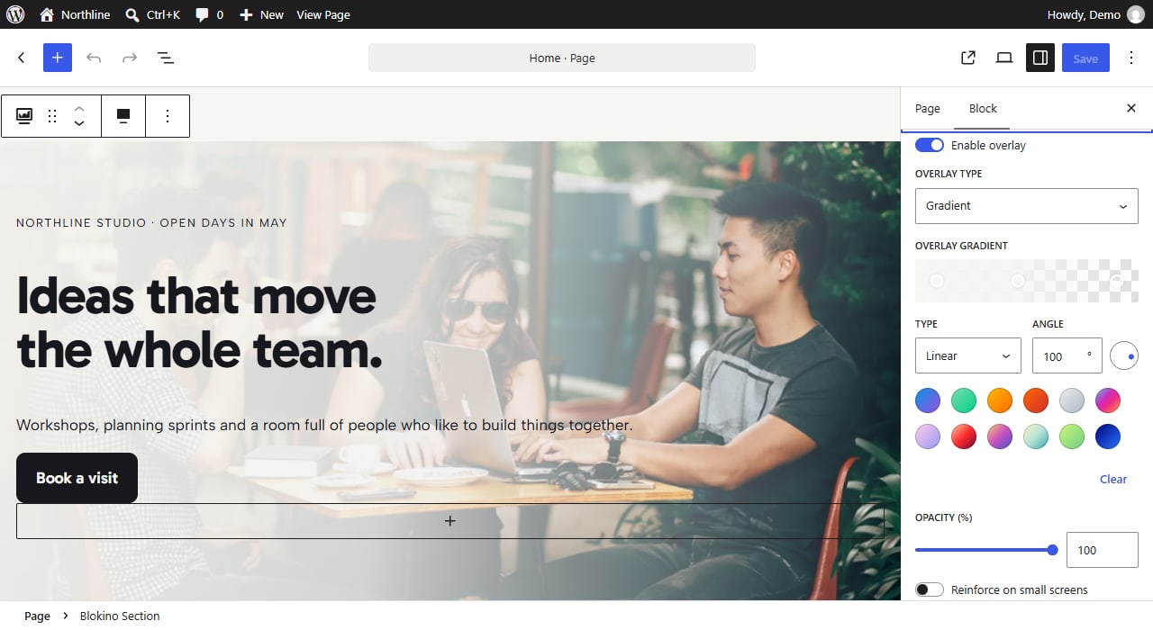Pick the red-orange gradient swatch
The height and width of the screenshot is (630, 1153).
(1036, 400)
